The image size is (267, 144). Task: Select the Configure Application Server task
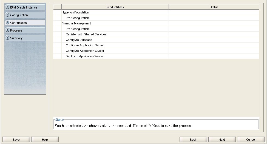(156, 45)
